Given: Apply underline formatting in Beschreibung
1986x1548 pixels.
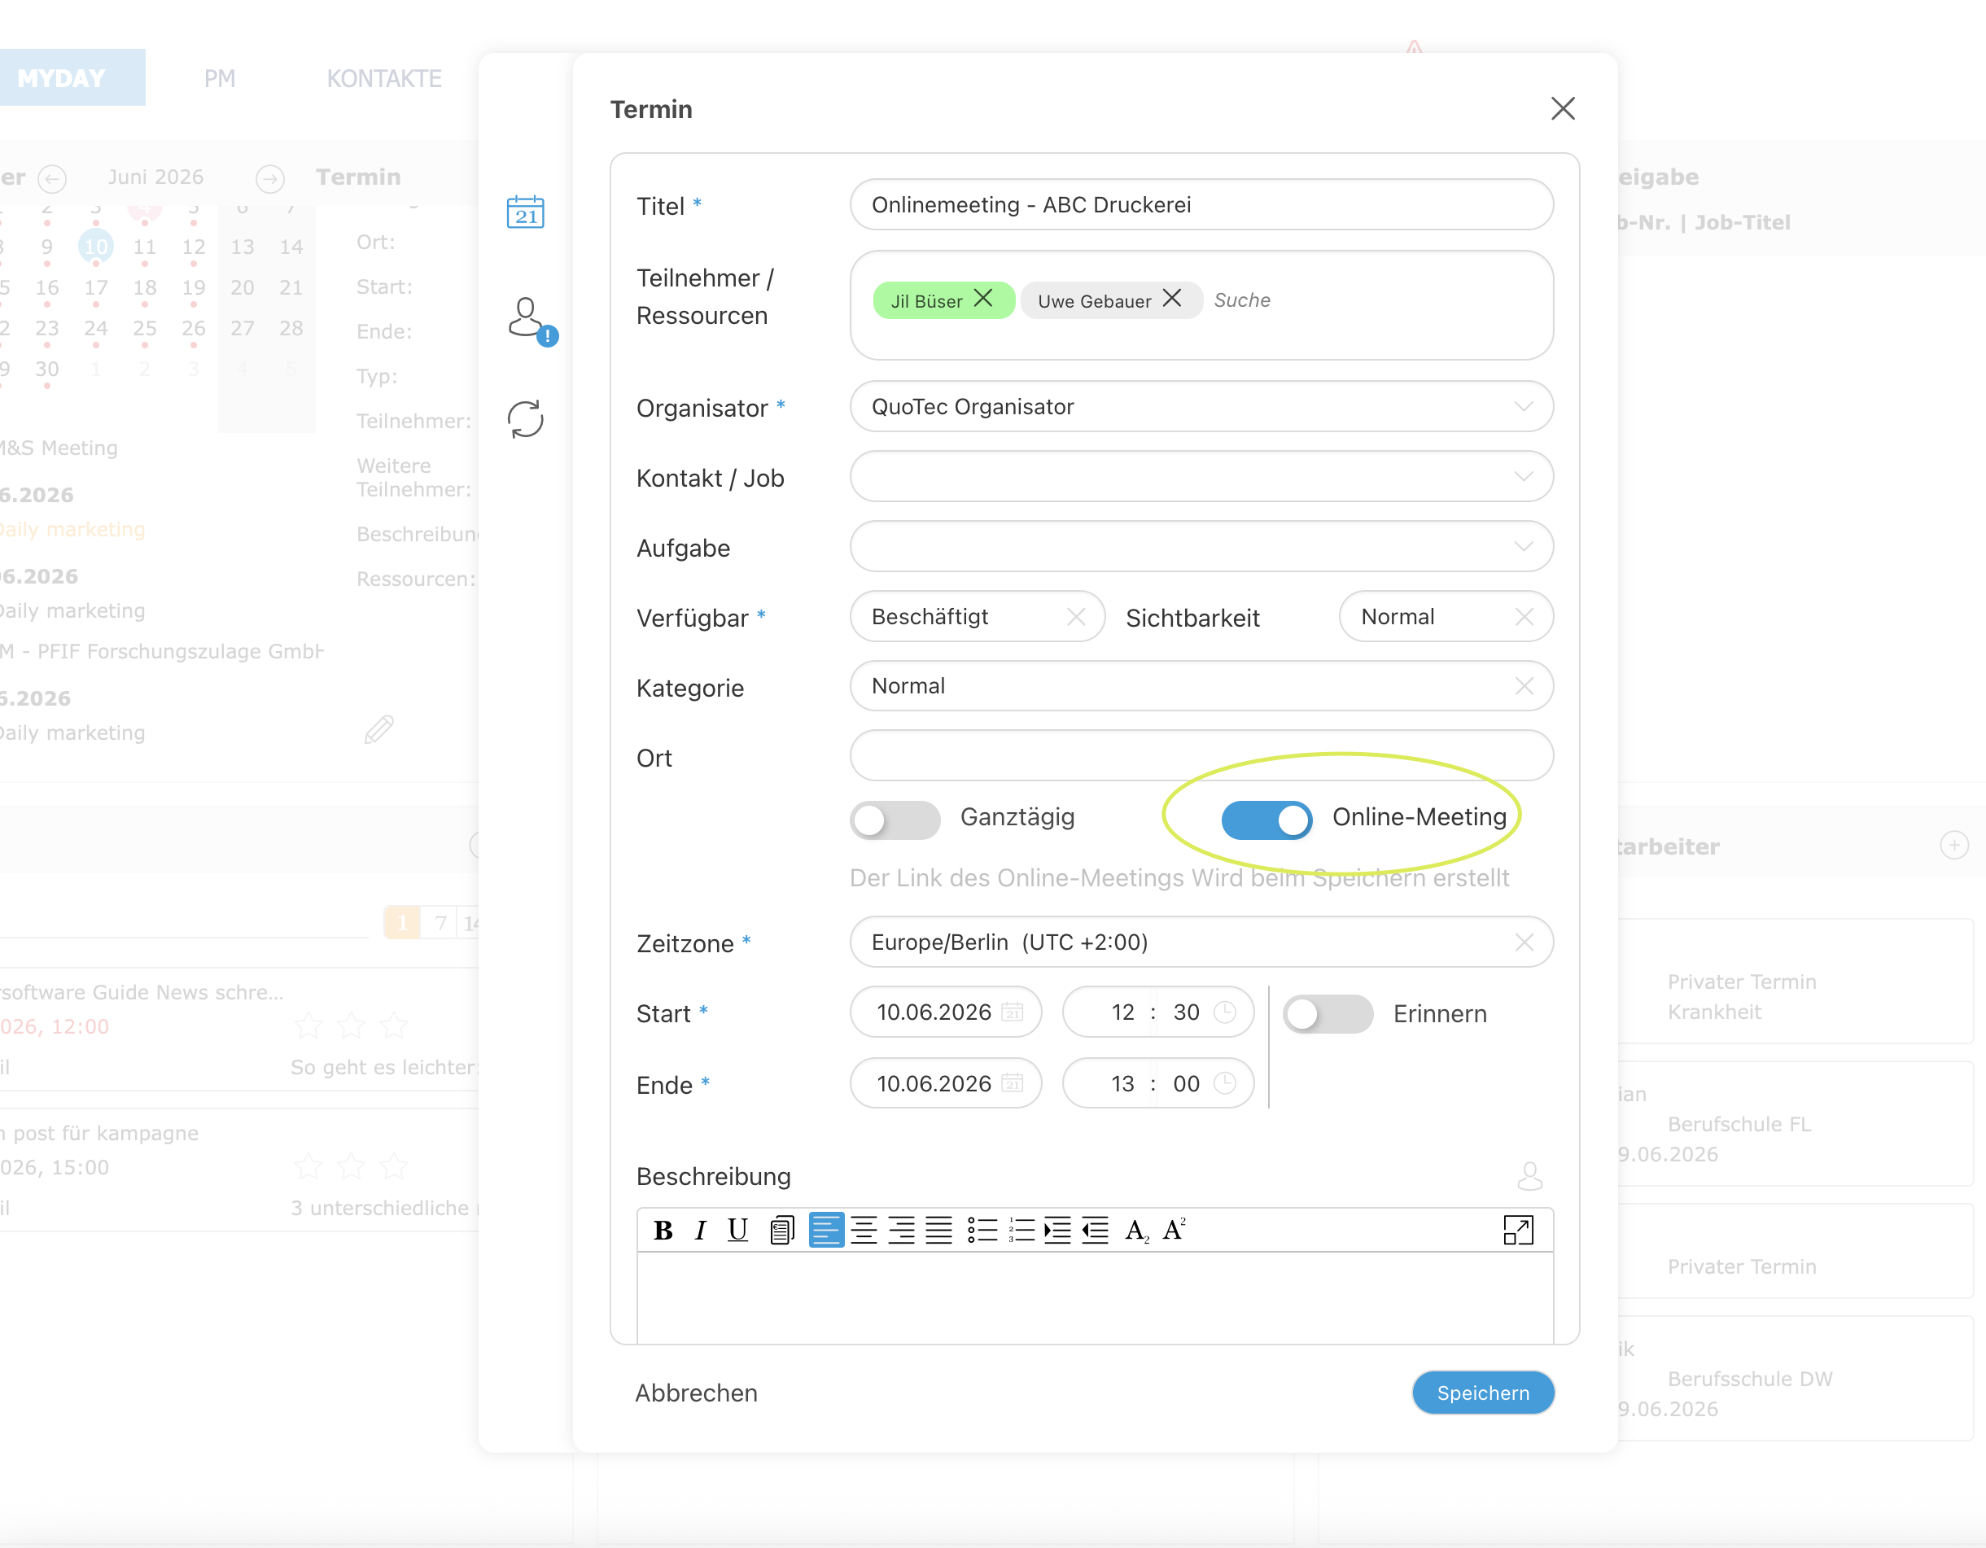Looking at the screenshot, I should pos(737,1231).
